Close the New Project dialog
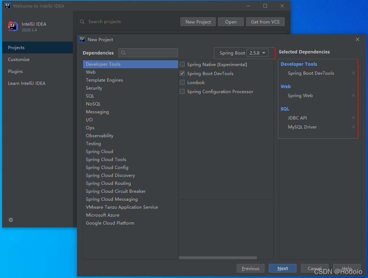368x278 pixels. tap(358, 39)
